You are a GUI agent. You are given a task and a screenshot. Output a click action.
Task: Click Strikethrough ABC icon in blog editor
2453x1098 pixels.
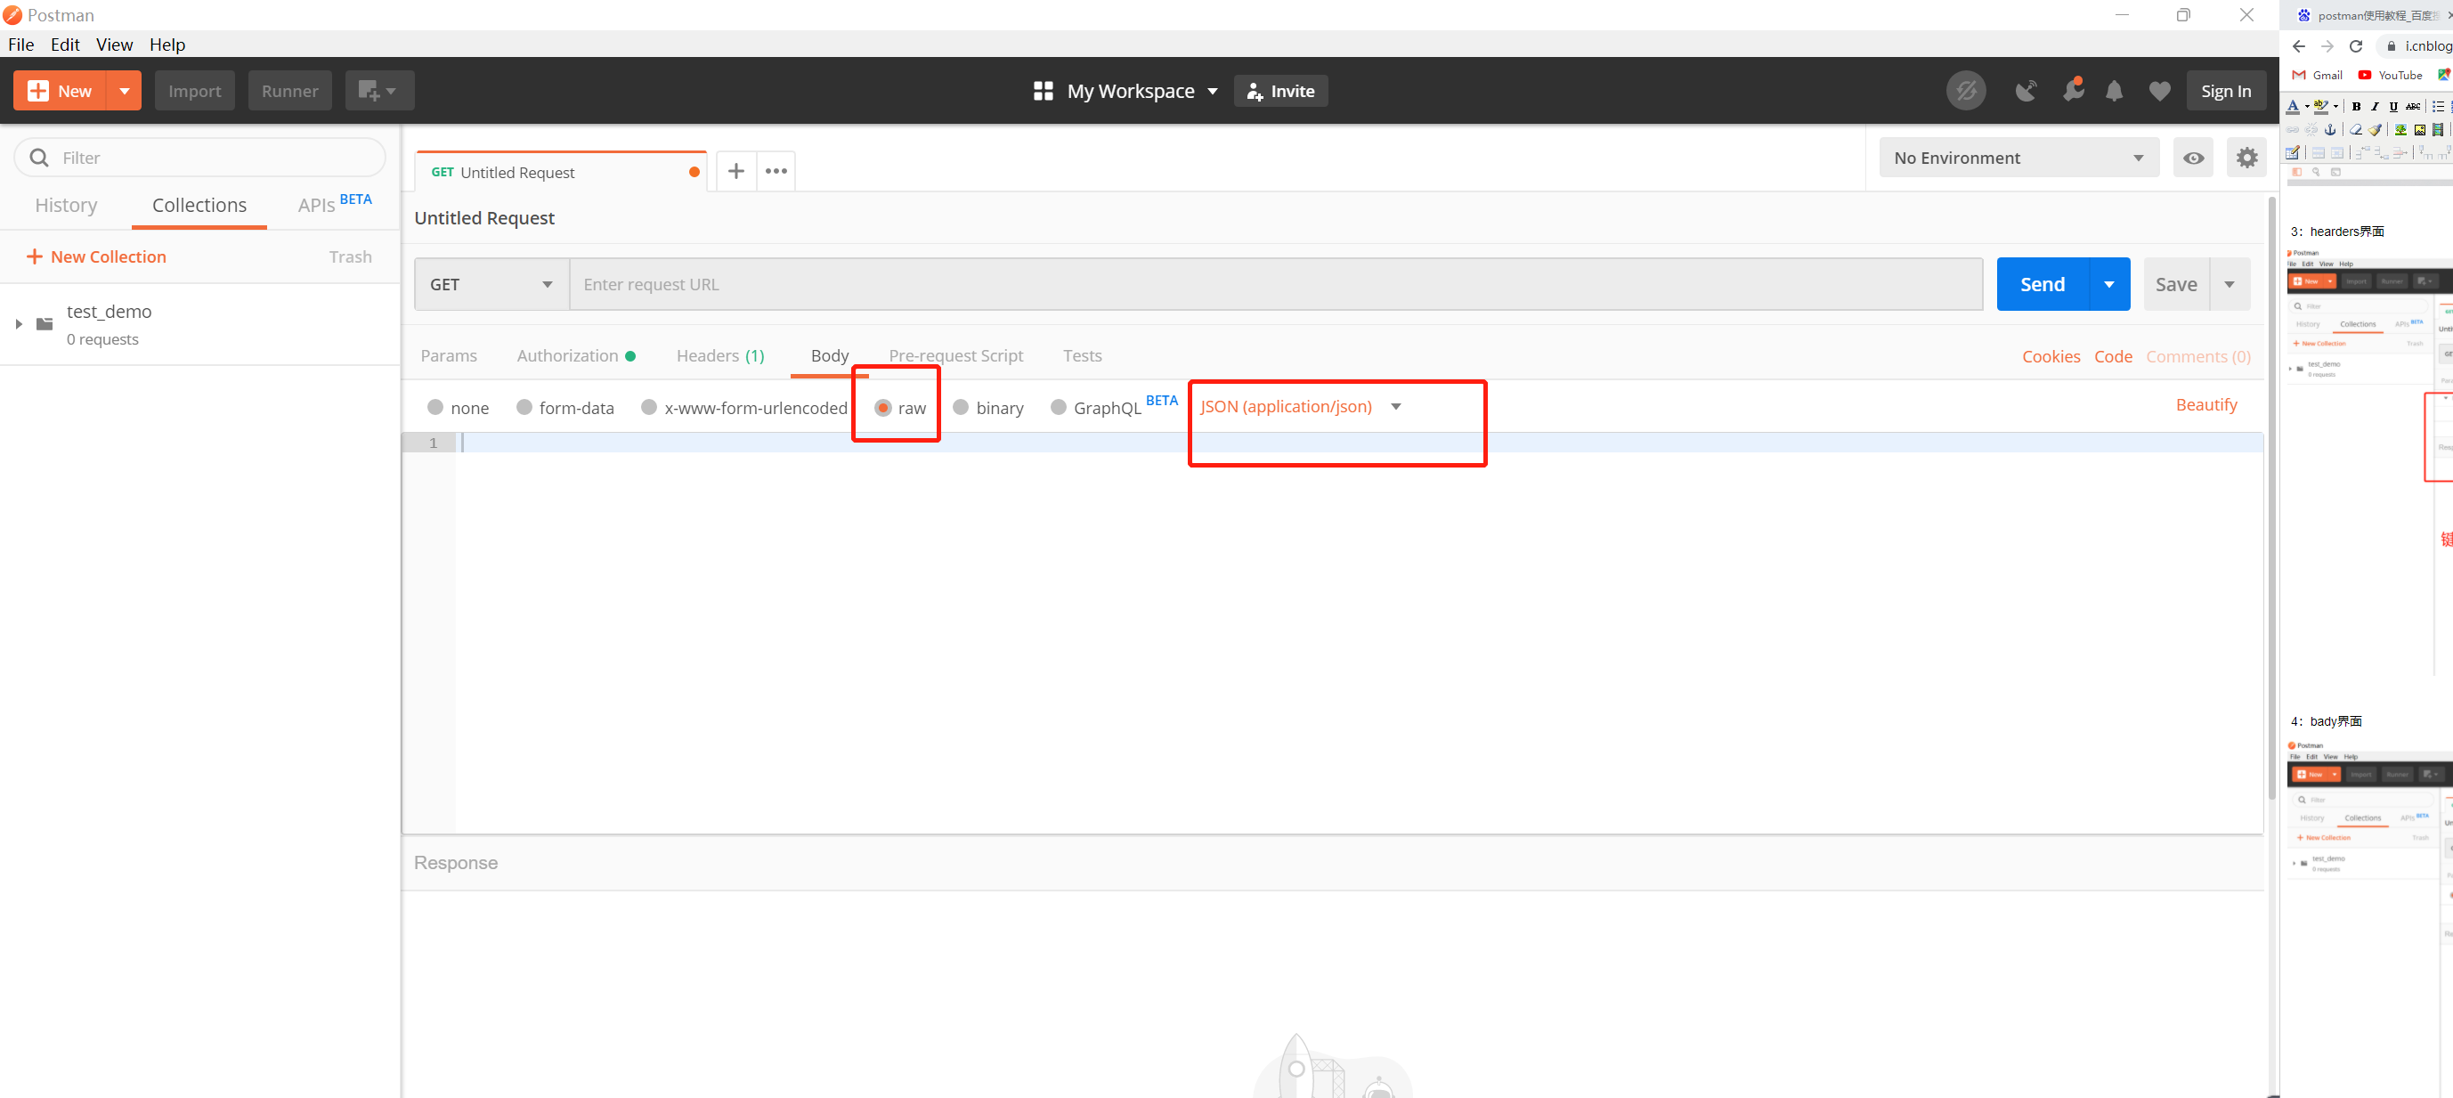[x=2413, y=106]
